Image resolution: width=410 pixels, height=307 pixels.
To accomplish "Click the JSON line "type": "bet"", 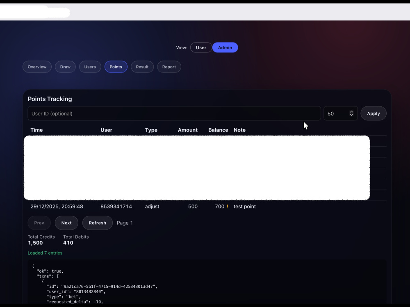I will click(x=64, y=297).
